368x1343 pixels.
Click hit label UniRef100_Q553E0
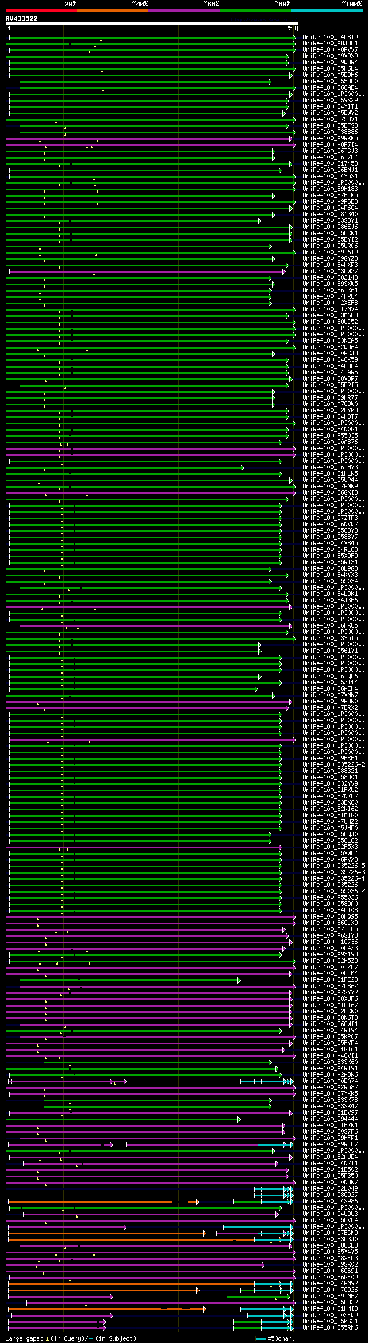point(330,81)
